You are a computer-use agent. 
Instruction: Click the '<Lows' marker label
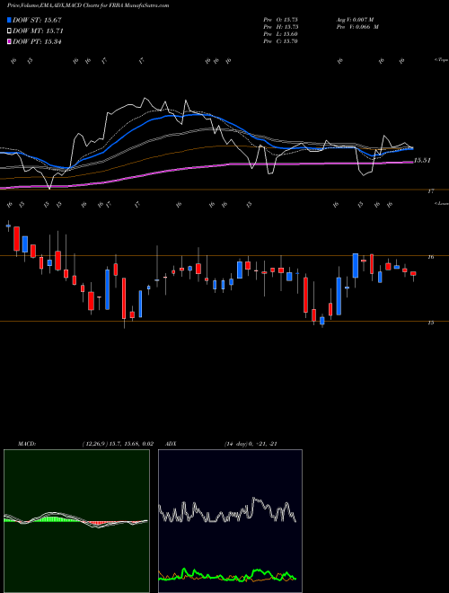coord(441,203)
